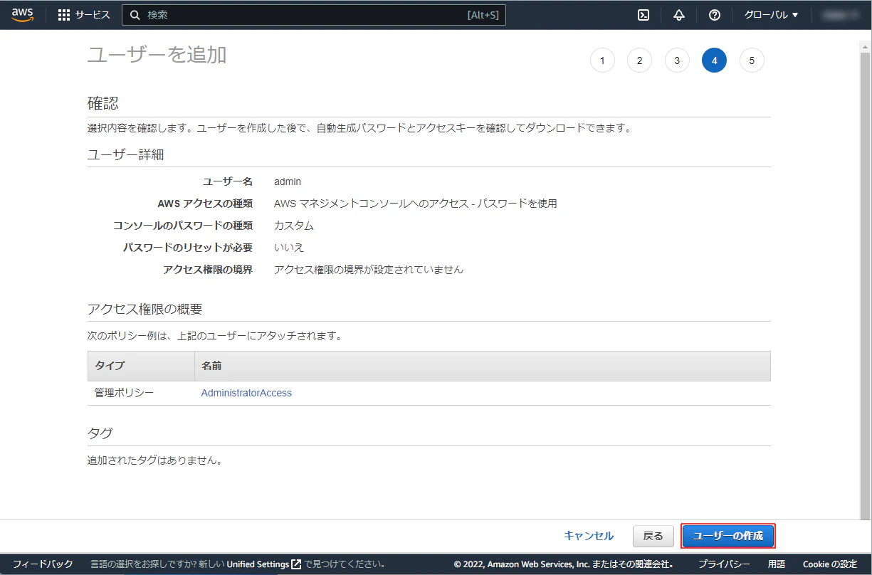Open the Unified Settings link
The image size is (872, 575).
258,564
